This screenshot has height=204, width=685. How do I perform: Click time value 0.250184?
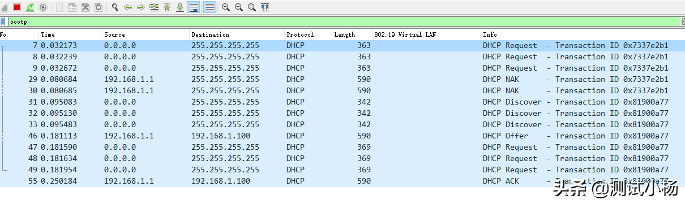58,181
